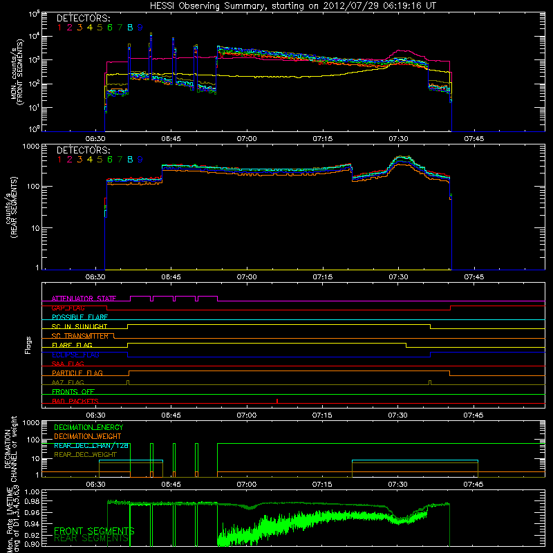Screen dimensions: 553x553
Task: Click the 1.00 livetime axis tick label
Action: click(32, 492)
